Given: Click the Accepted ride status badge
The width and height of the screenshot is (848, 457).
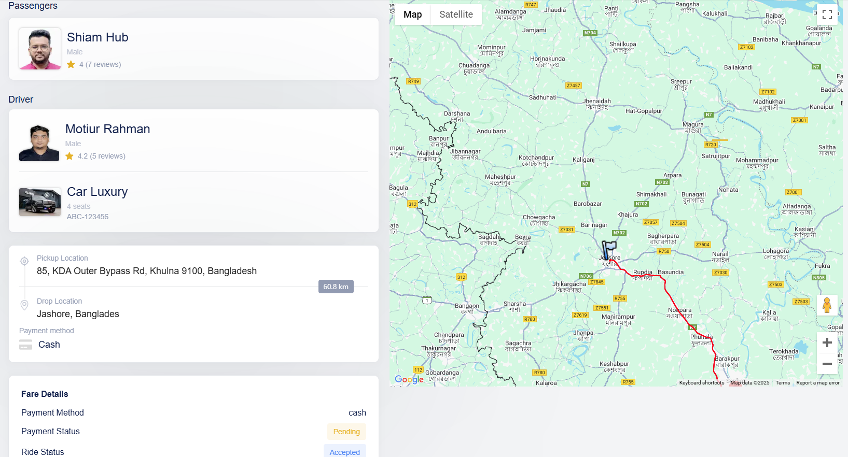Looking at the screenshot, I should point(345,452).
